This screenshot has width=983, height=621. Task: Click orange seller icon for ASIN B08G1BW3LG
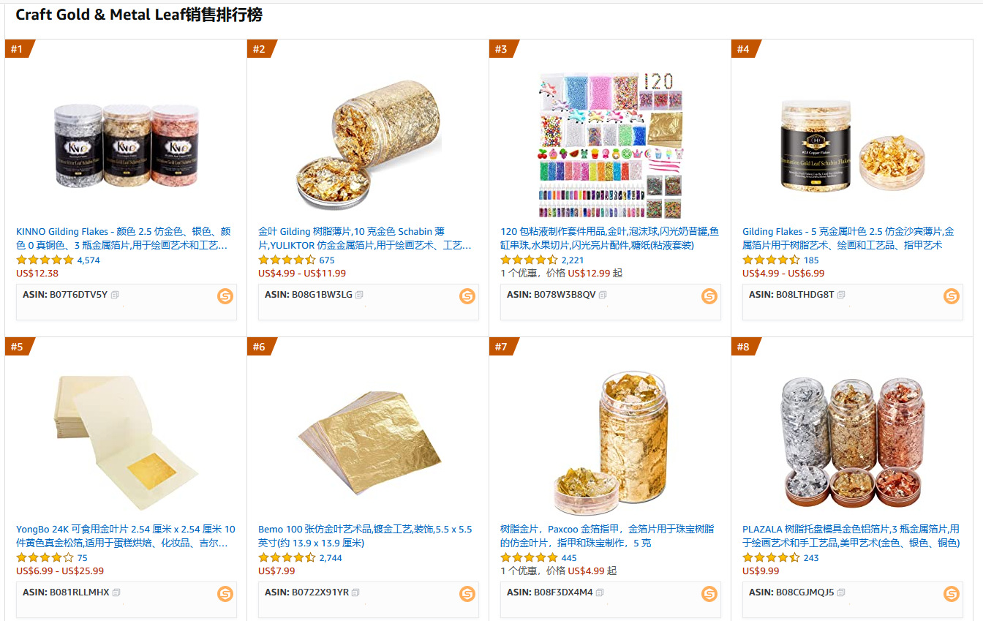[467, 296]
